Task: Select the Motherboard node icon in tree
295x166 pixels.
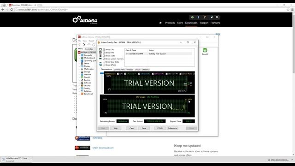Action: tap(82, 58)
